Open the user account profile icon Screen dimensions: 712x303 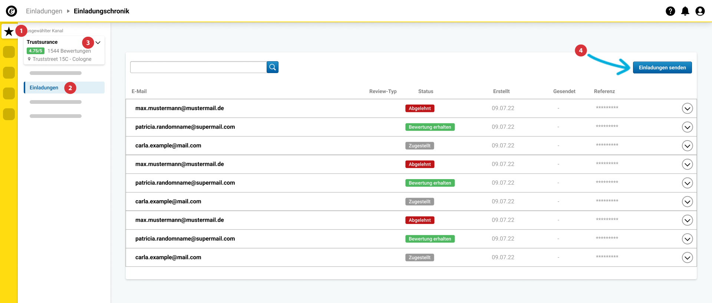pyautogui.click(x=700, y=11)
